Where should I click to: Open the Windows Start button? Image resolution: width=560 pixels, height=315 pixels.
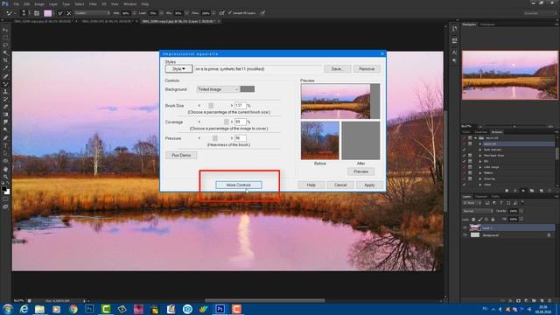(7, 309)
